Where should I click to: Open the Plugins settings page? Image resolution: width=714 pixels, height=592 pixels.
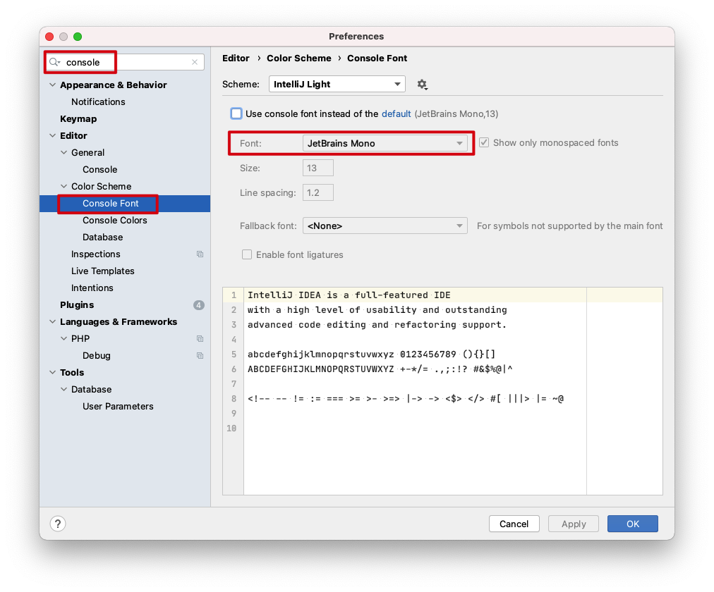tap(77, 304)
